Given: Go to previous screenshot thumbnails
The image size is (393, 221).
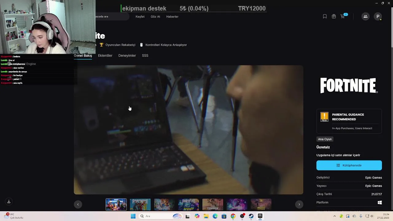Looking at the screenshot, I should coord(78,204).
